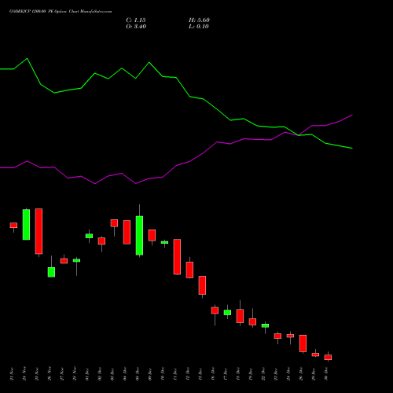393x393 pixels.
Task: Click the 21 Nov date label
Action: pos(12,374)
